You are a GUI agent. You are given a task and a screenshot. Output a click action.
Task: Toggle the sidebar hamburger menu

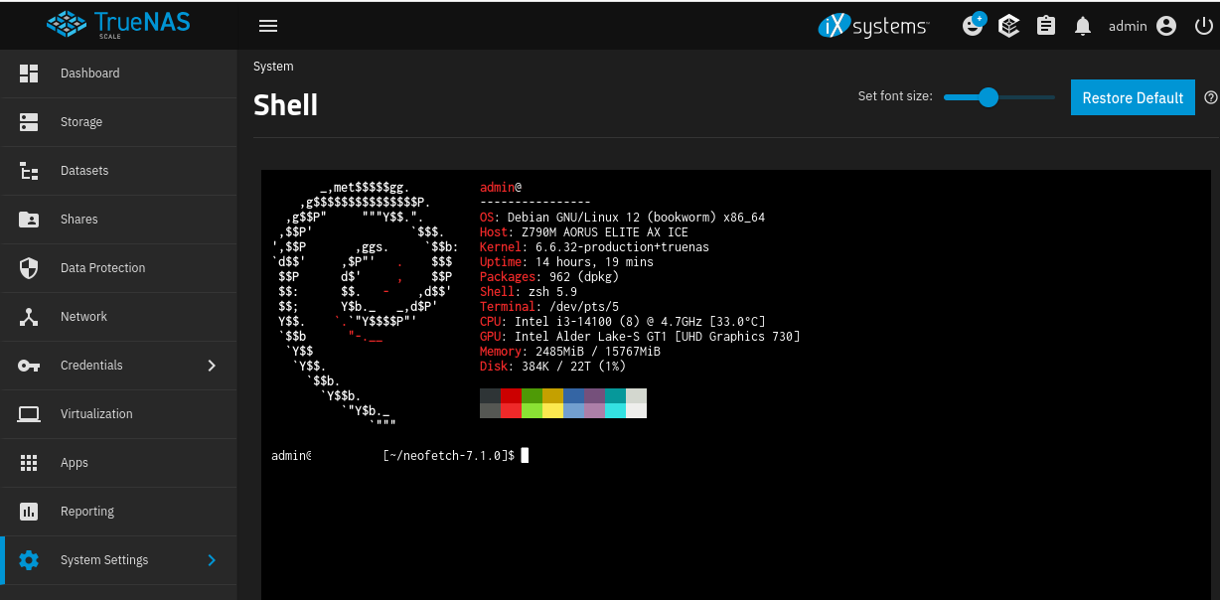(x=268, y=26)
